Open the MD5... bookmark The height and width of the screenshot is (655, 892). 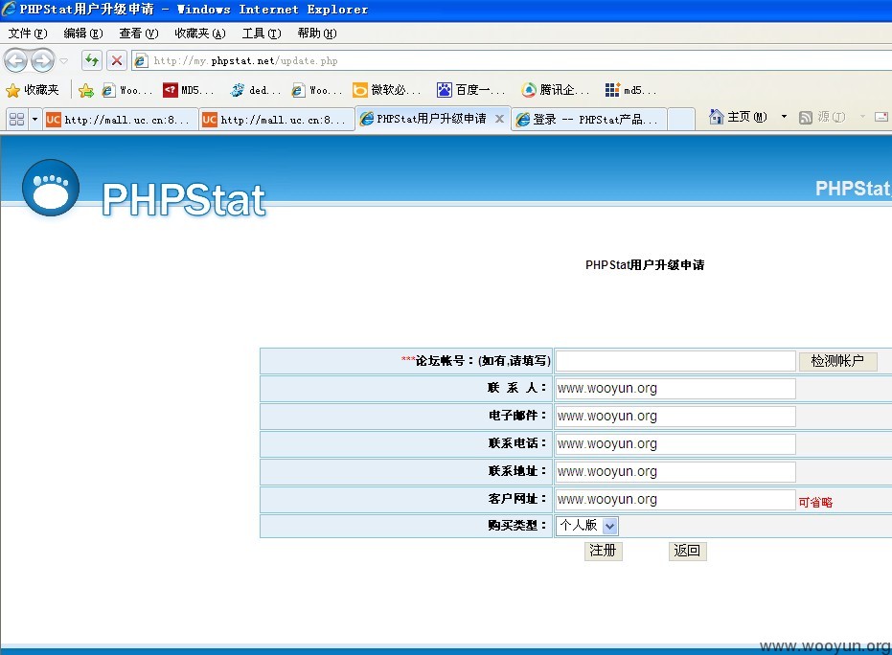click(x=189, y=90)
